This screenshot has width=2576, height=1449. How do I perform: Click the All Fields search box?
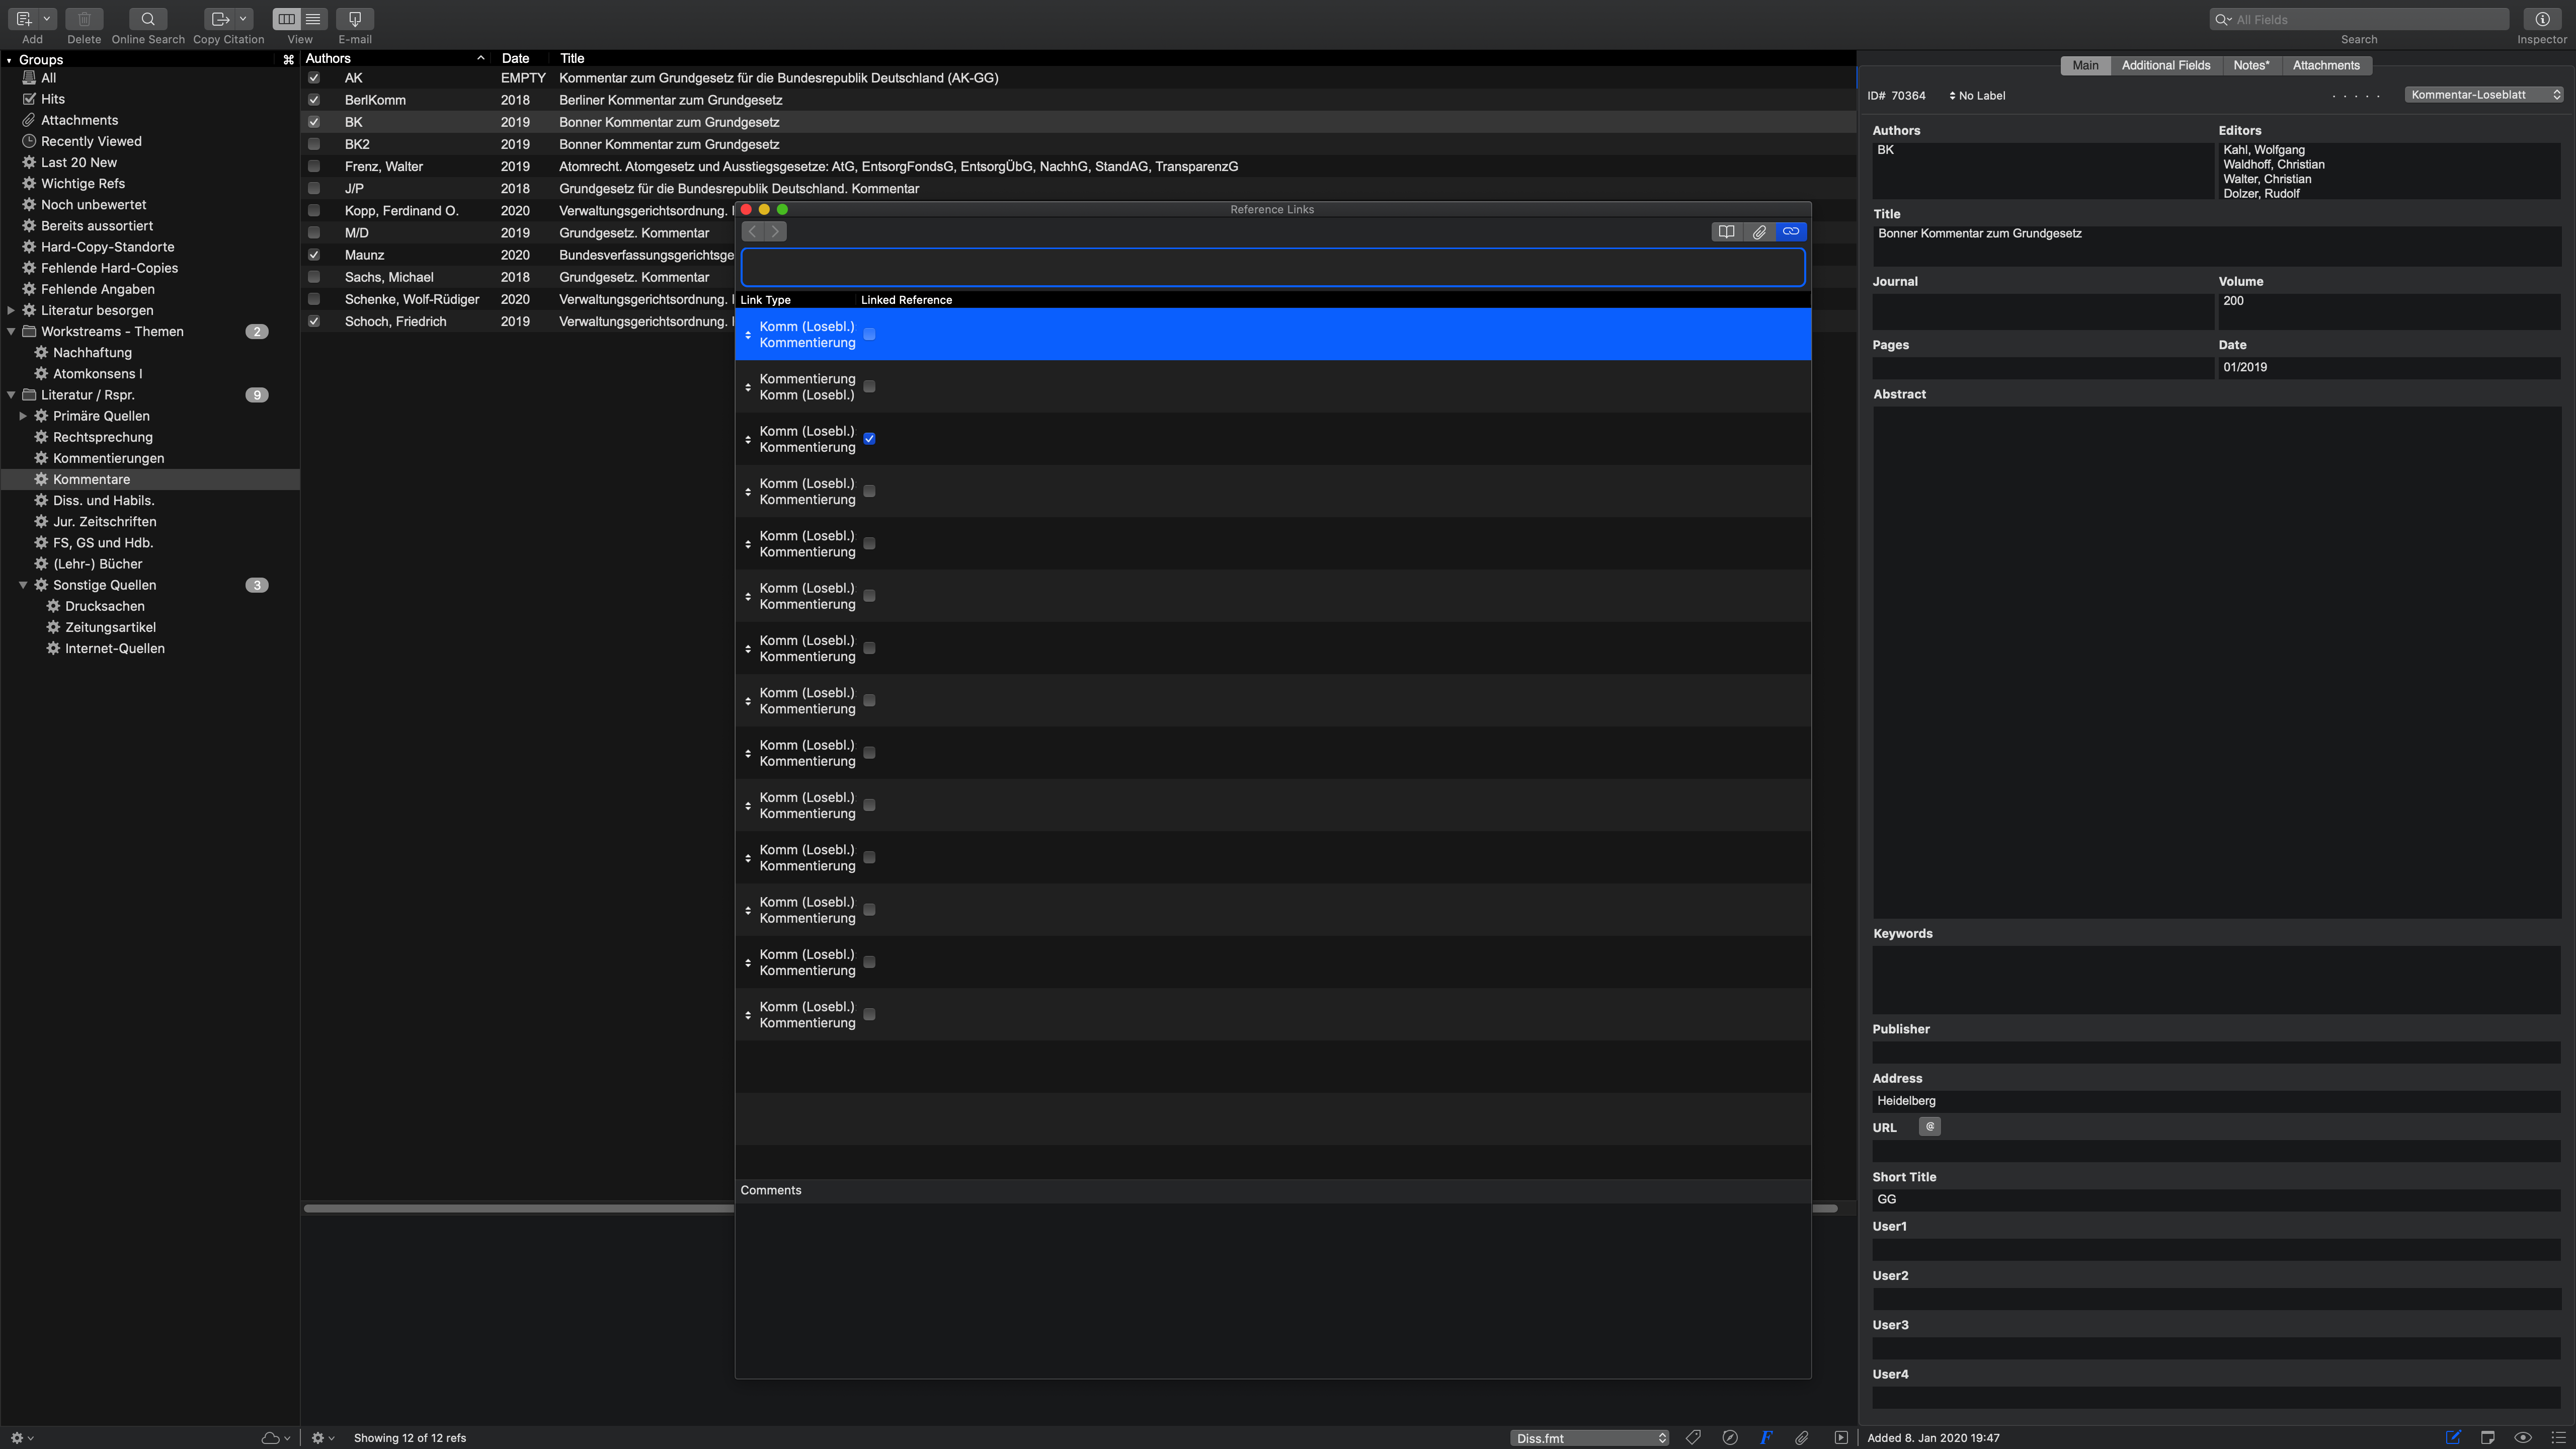[2359, 19]
